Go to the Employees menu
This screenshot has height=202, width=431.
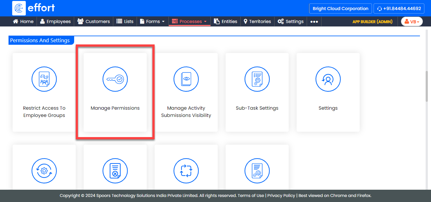click(55, 21)
